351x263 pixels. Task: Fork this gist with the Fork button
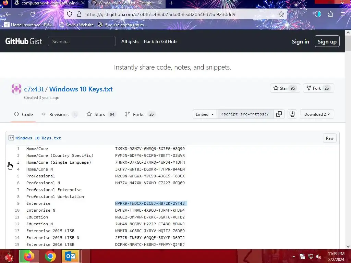coord(318,88)
